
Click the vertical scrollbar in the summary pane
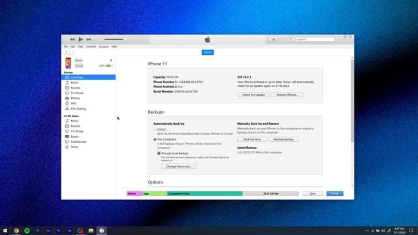pos(353,101)
